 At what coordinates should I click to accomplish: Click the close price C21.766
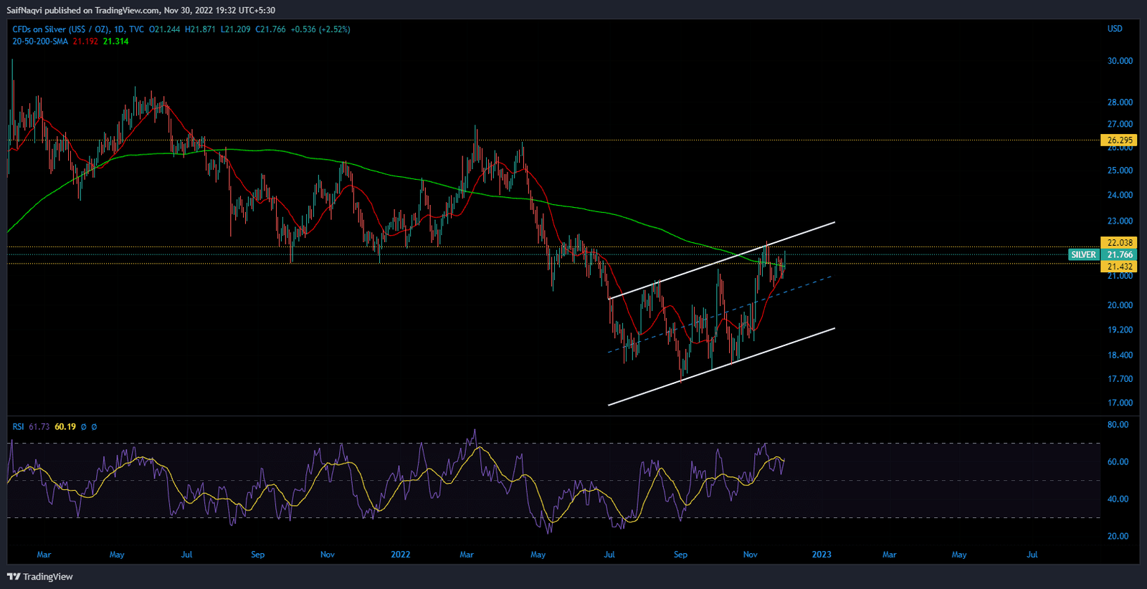pyautogui.click(x=270, y=29)
